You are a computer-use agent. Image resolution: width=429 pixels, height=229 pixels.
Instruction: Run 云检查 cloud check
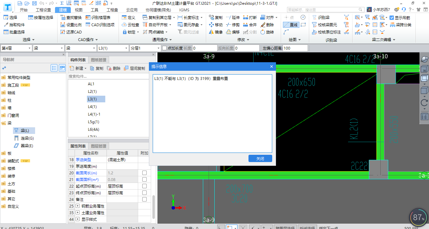click(130, 25)
